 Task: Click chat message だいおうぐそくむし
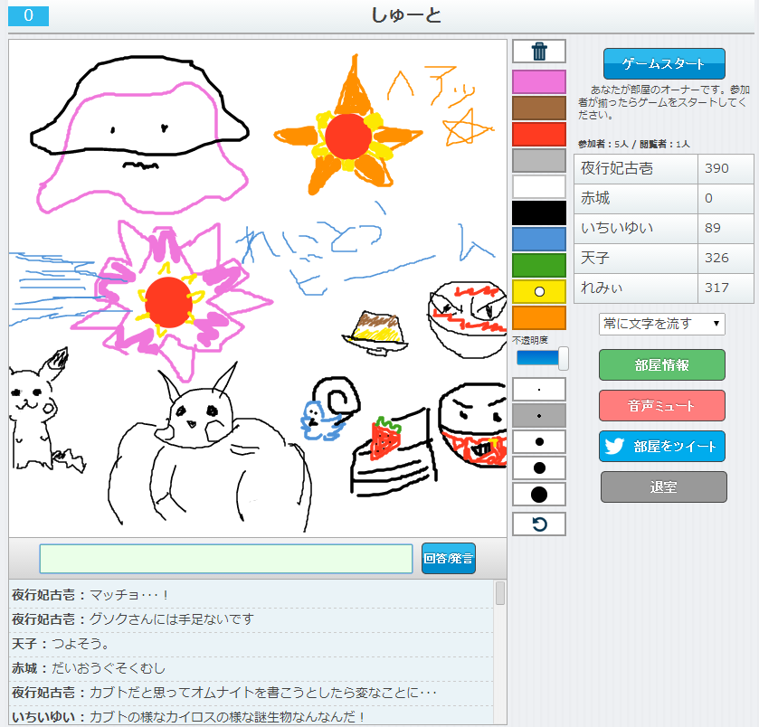click(109, 668)
